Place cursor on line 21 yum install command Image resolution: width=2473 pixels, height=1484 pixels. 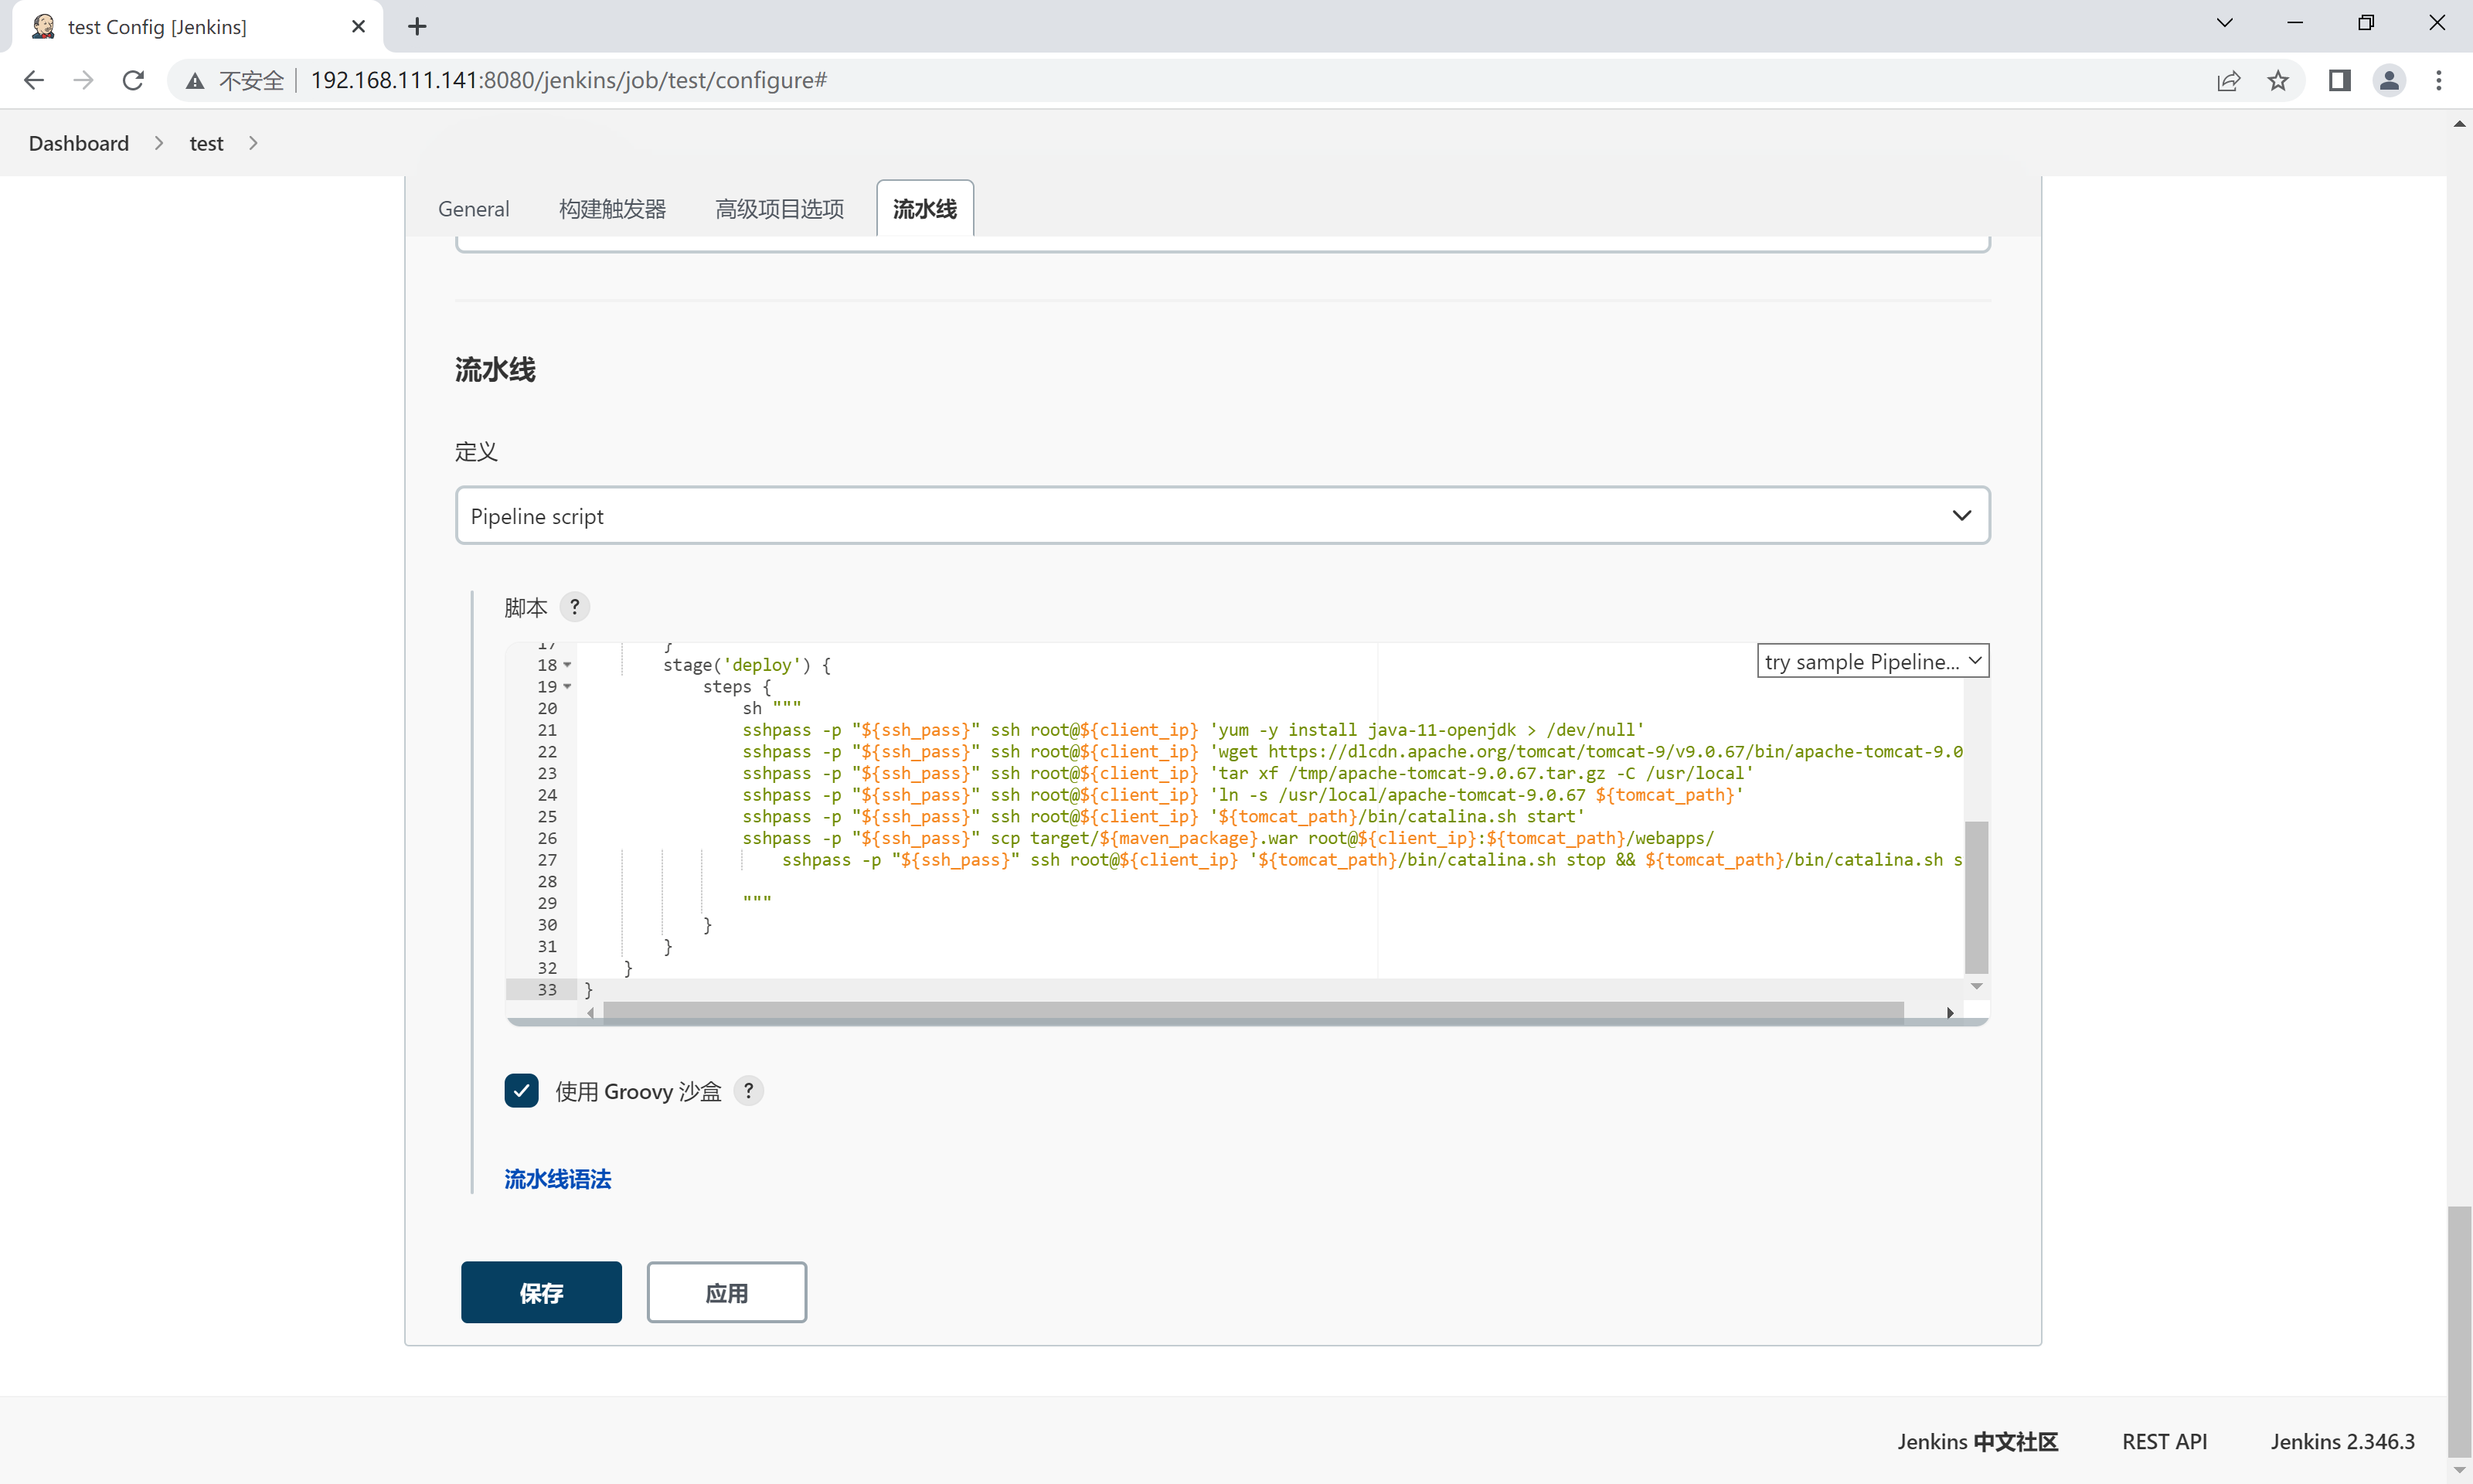[1192, 730]
